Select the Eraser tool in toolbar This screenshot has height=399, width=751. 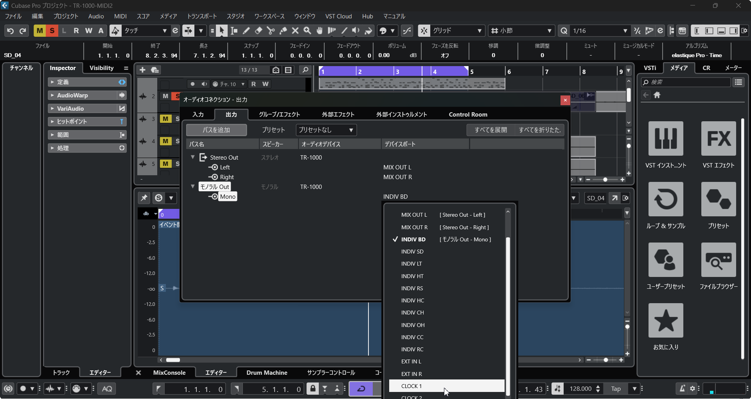(258, 31)
